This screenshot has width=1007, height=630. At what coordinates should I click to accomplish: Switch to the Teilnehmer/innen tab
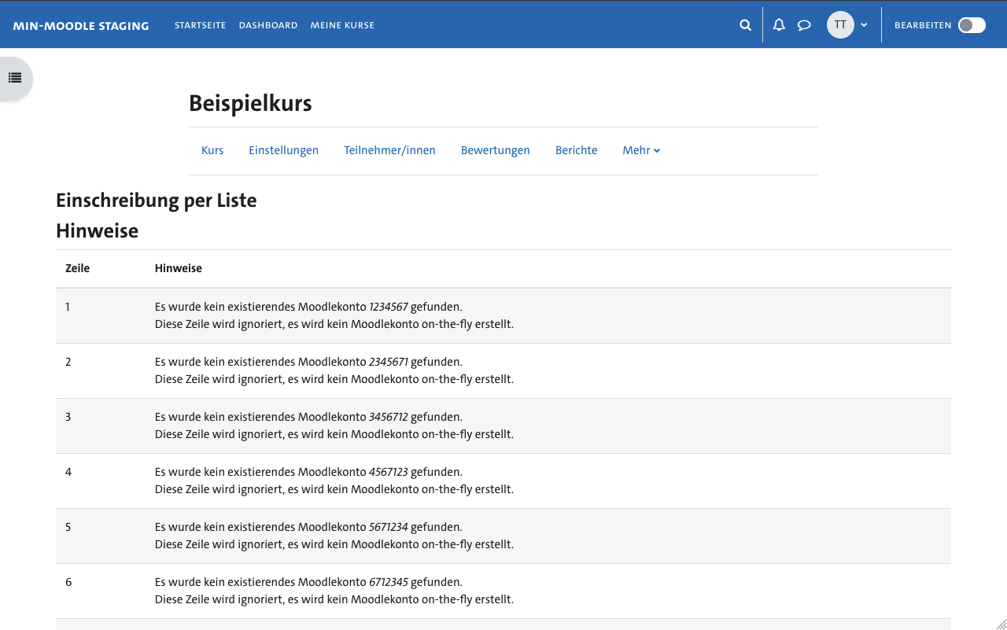[x=389, y=150]
